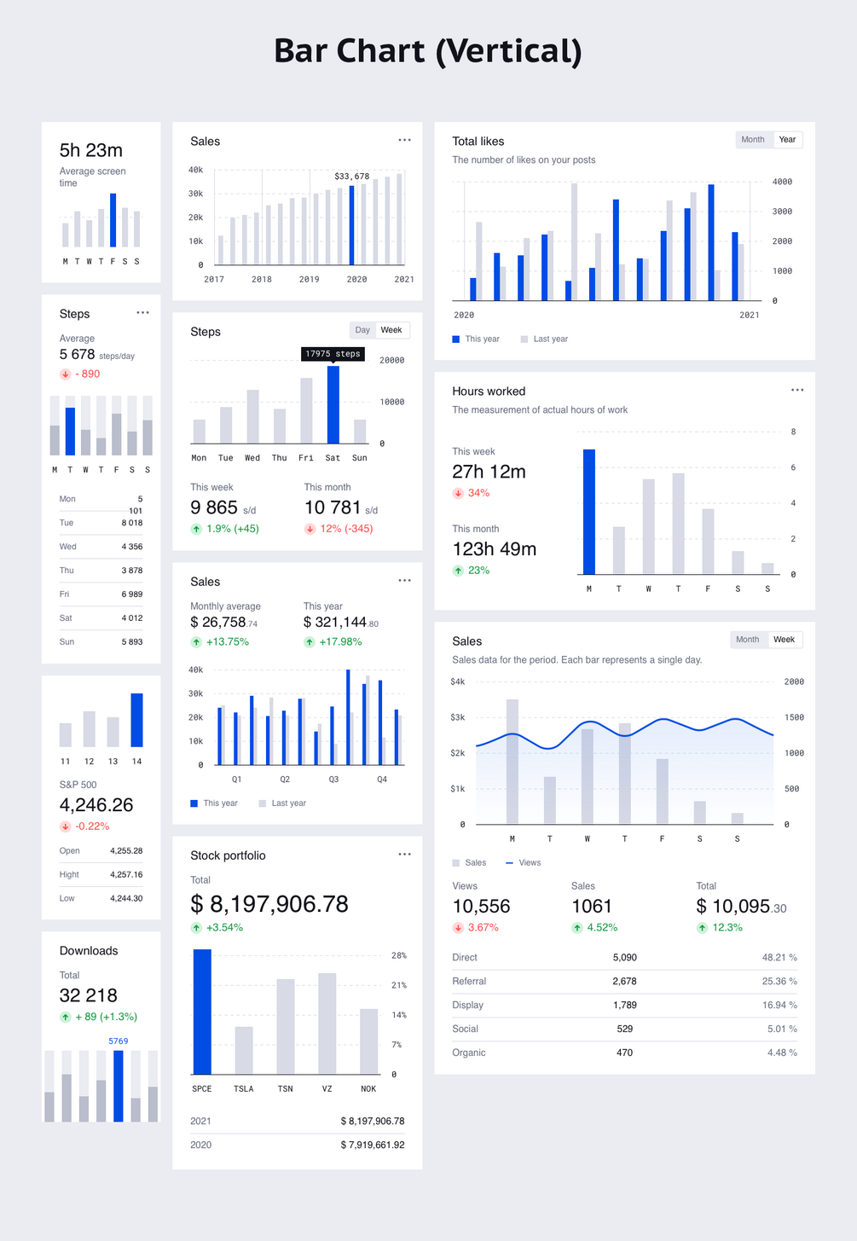The image size is (857, 1241).
Task: Select the blue bar labeled 14 in S&P 500 card
Action: pyautogui.click(x=136, y=720)
